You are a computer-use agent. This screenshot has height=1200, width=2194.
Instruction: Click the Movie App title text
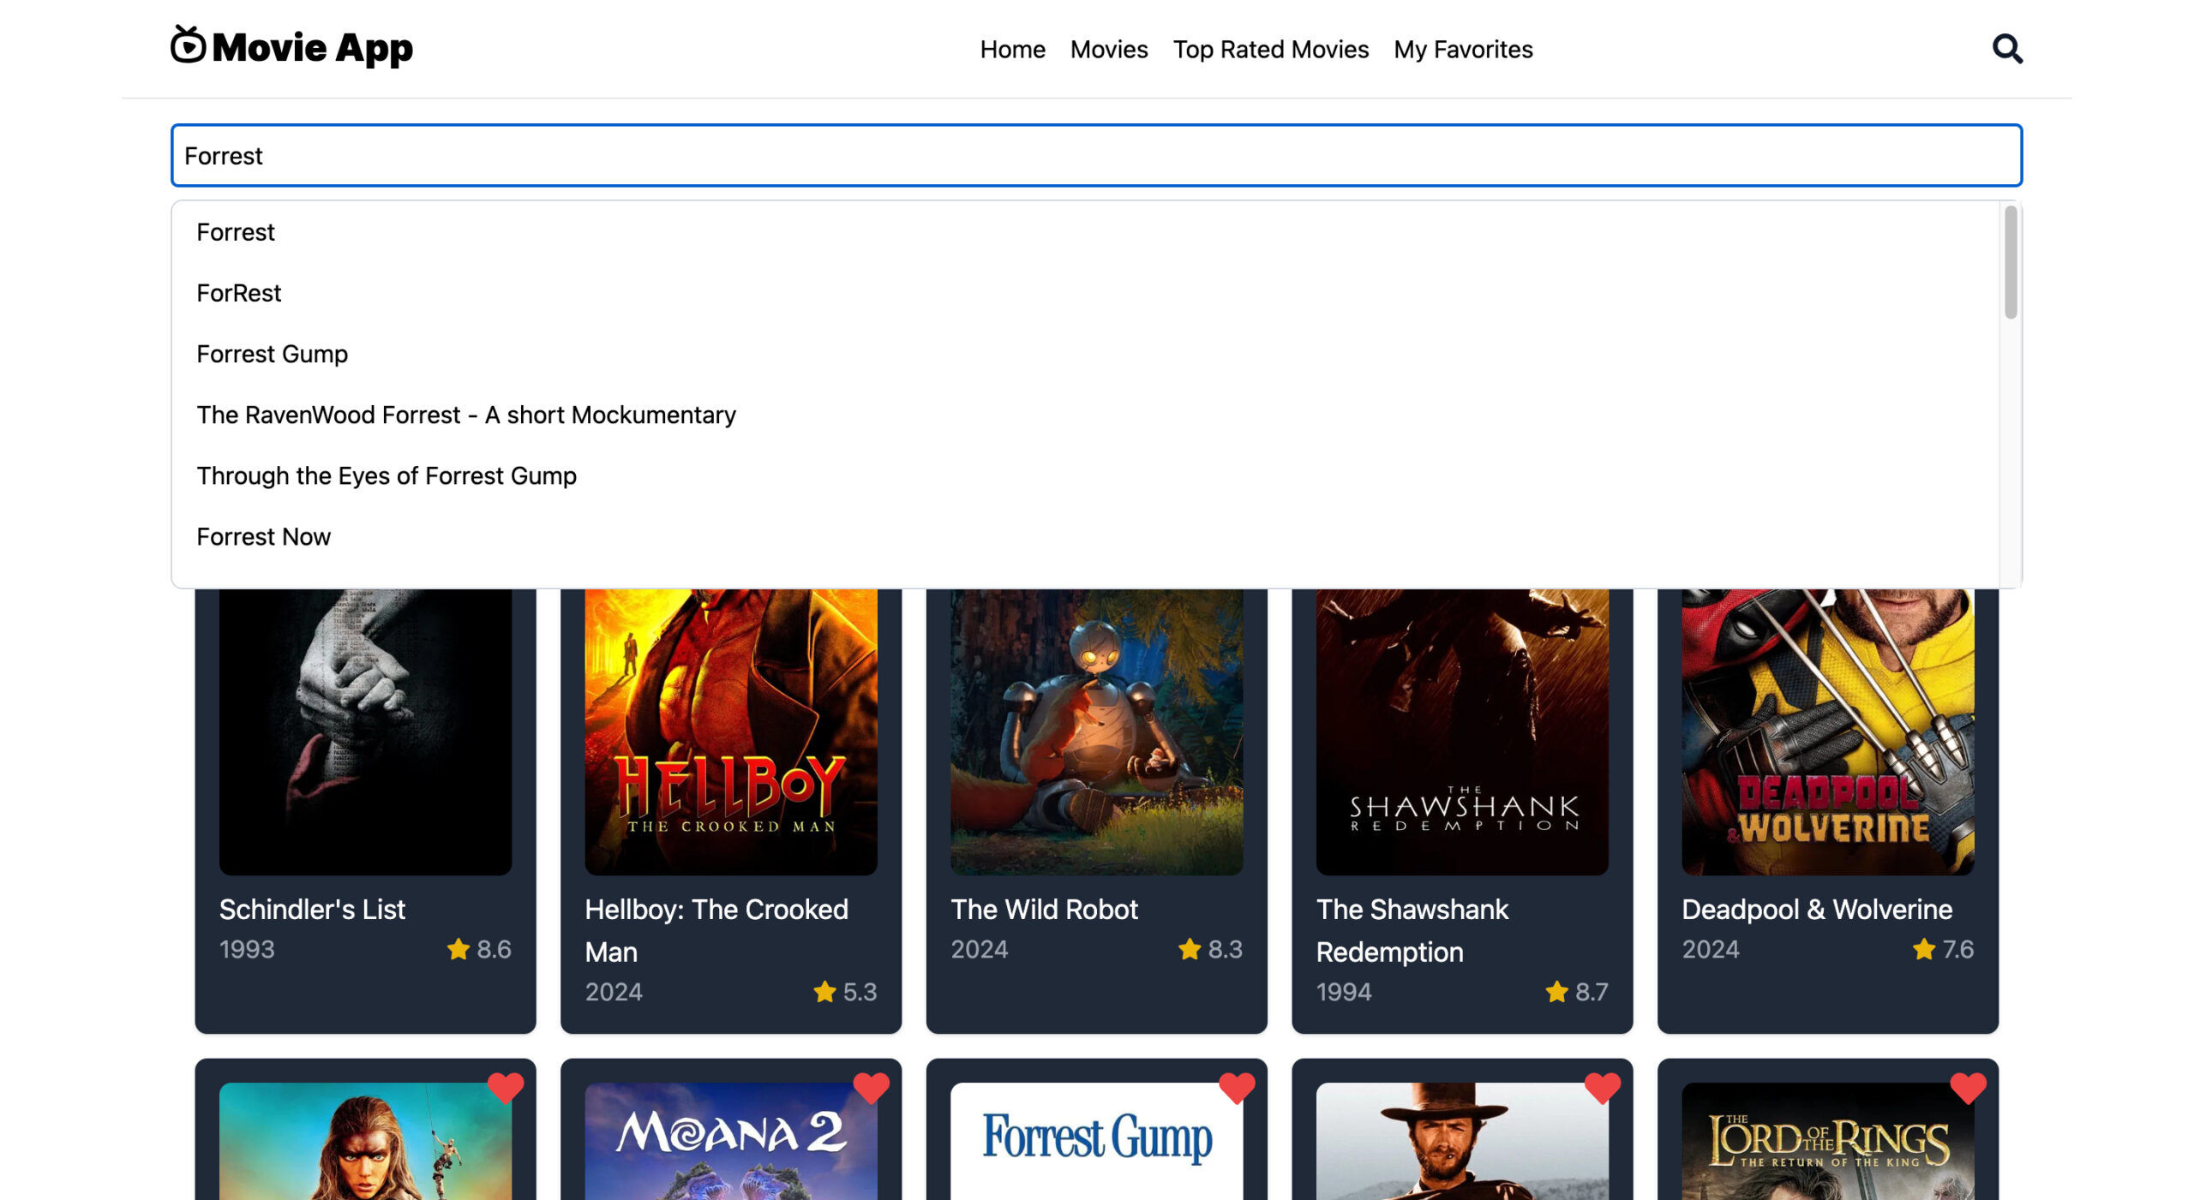click(312, 48)
